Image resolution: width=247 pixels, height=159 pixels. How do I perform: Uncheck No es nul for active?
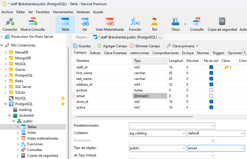[211, 107]
